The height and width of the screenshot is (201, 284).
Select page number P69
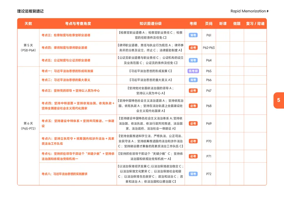(209, 124)
